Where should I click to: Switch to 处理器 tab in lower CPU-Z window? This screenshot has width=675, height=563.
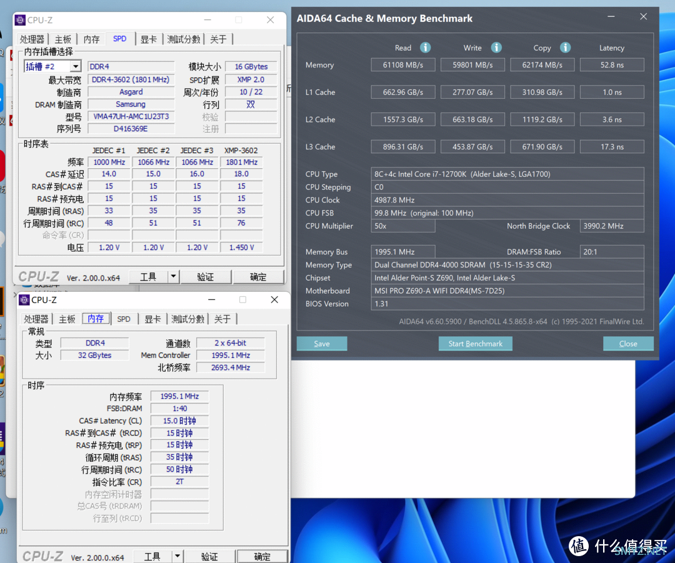(36, 319)
